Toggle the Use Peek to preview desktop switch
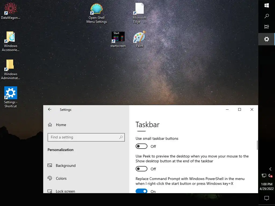 point(142,169)
